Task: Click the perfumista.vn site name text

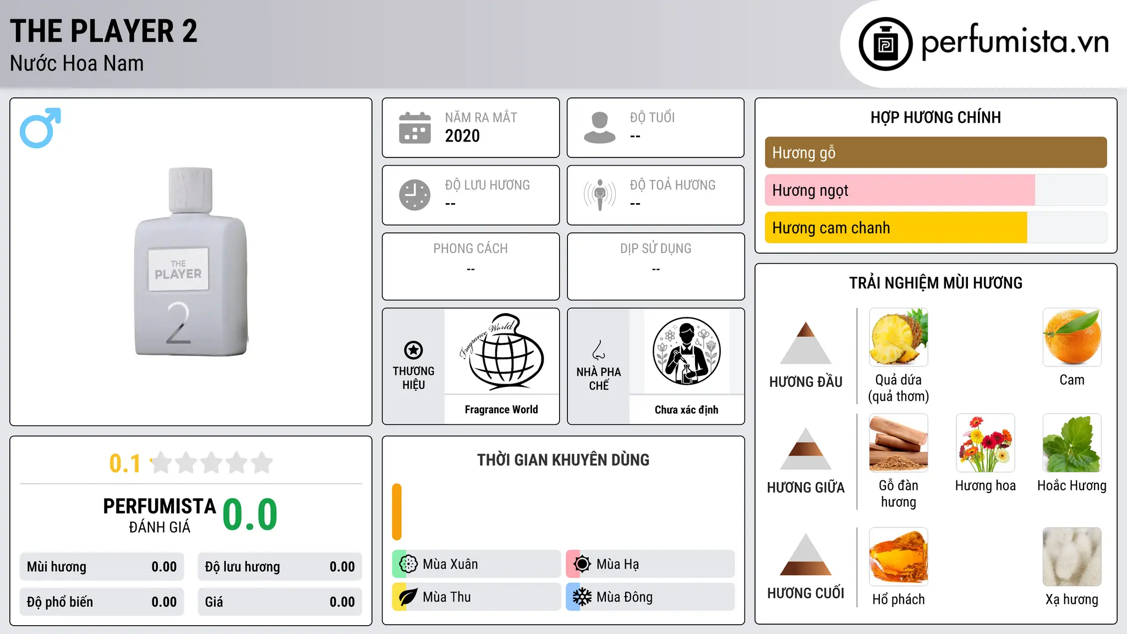Action: click(x=1015, y=42)
